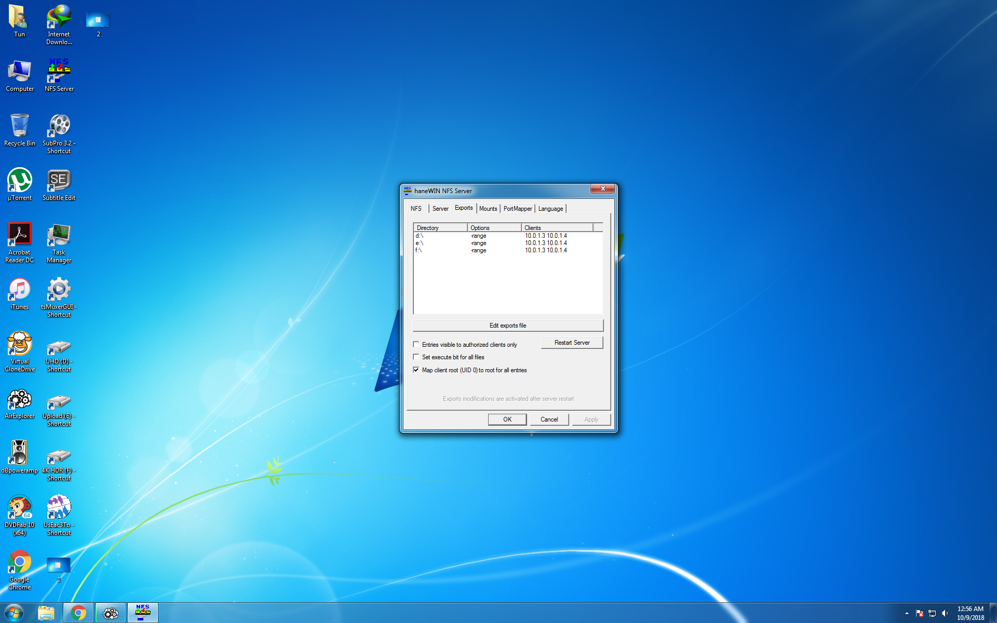Click Restart Server button
997x623 pixels.
[x=572, y=343]
